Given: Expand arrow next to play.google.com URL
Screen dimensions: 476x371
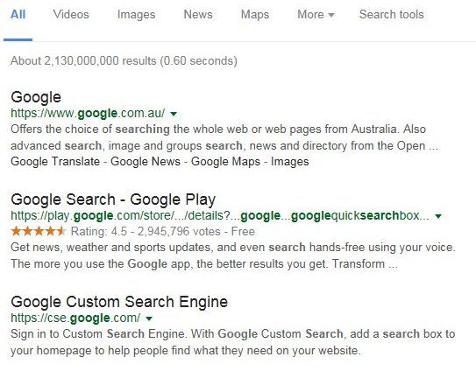Looking at the screenshot, I should click(x=438, y=216).
